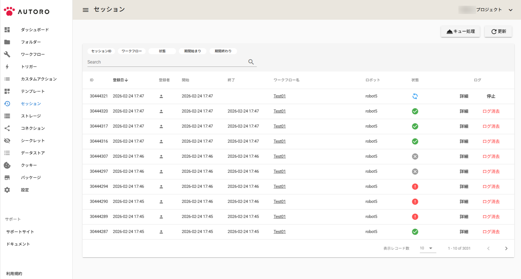This screenshot has width=521, height=279.
Task: Open the シークレット crossed-eye icon
Action: 7,140
